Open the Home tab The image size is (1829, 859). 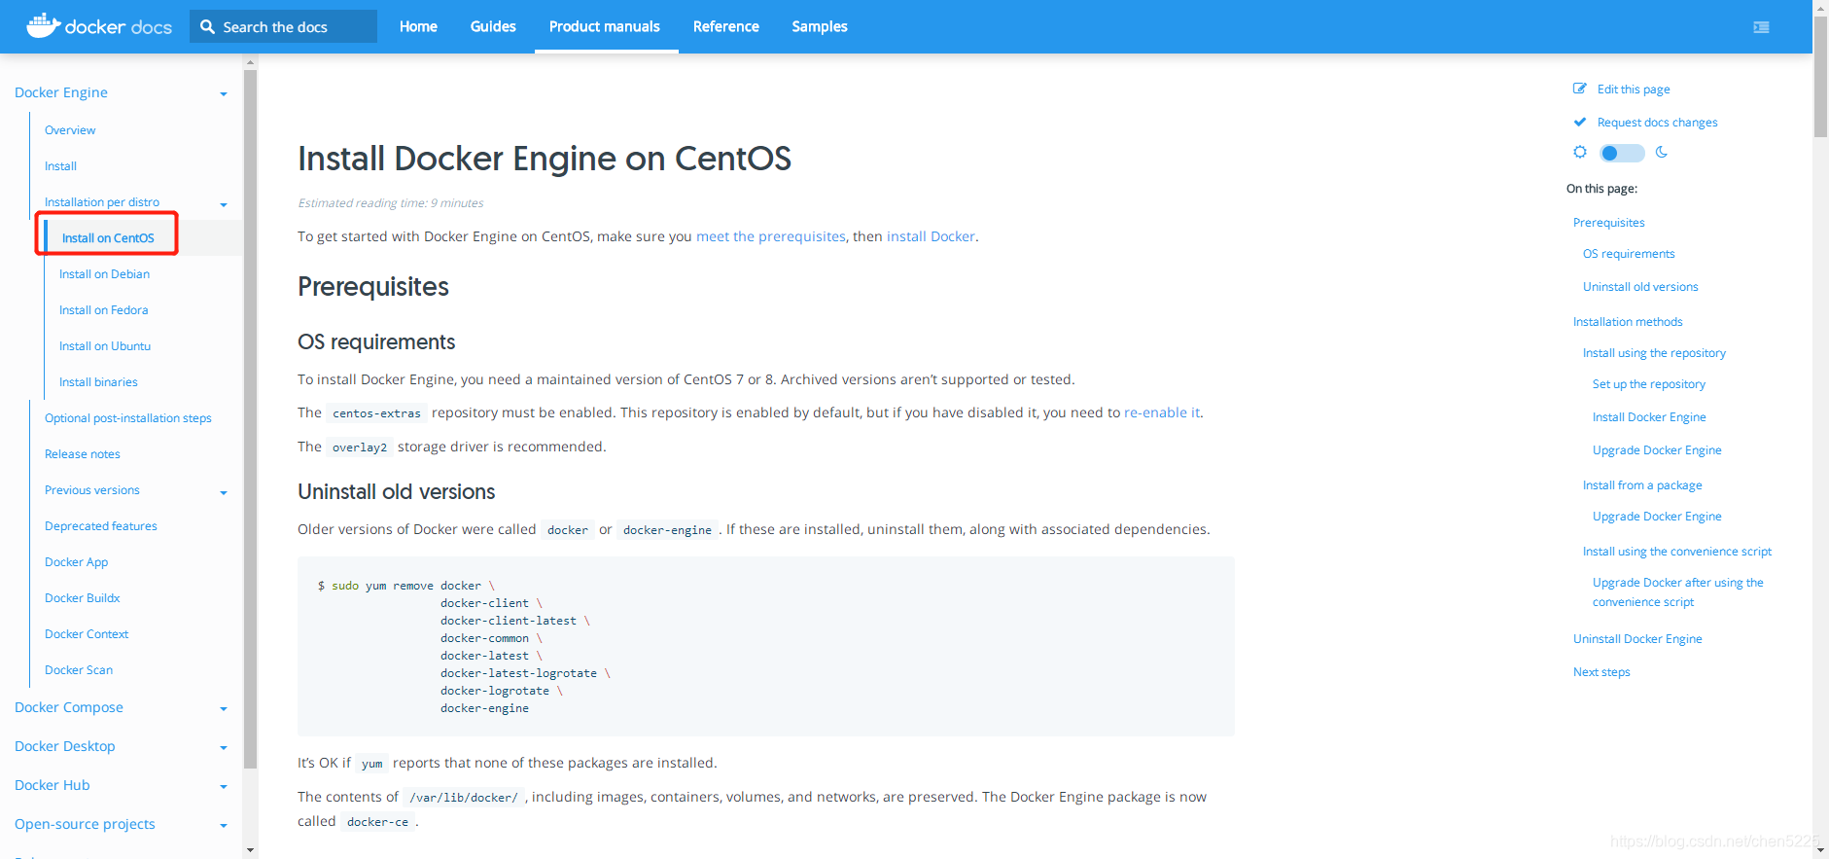coord(418,26)
